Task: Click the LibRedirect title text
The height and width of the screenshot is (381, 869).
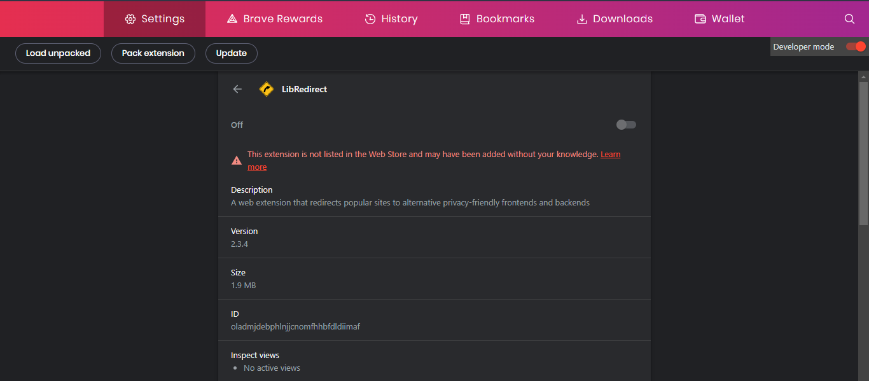Action: (304, 89)
